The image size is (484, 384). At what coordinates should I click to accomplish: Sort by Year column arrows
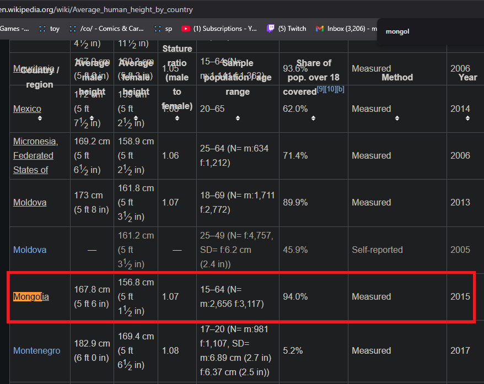click(467, 118)
